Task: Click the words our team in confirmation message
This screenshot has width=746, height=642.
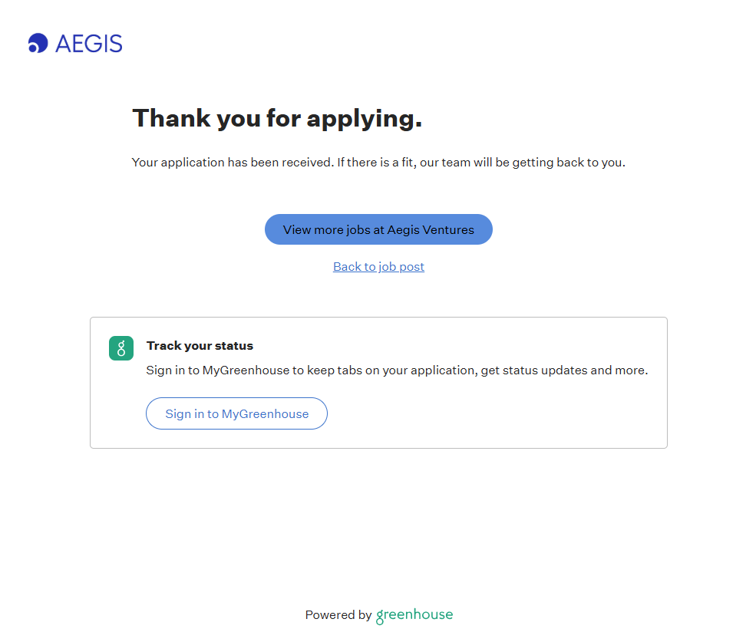Action: click(x=443, y=163)
